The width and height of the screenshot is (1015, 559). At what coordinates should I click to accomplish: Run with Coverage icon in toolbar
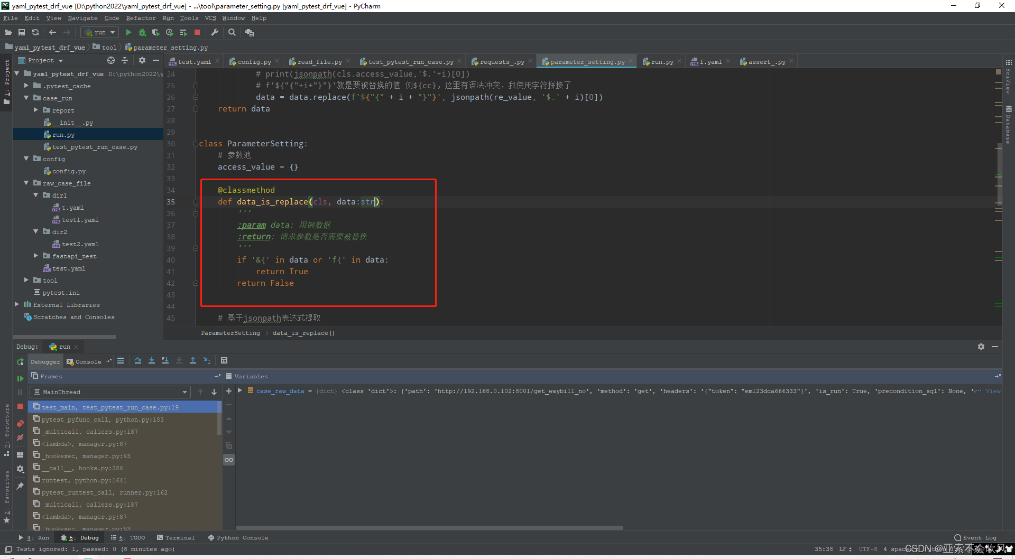pyautogui.click(x=156, y=32)
